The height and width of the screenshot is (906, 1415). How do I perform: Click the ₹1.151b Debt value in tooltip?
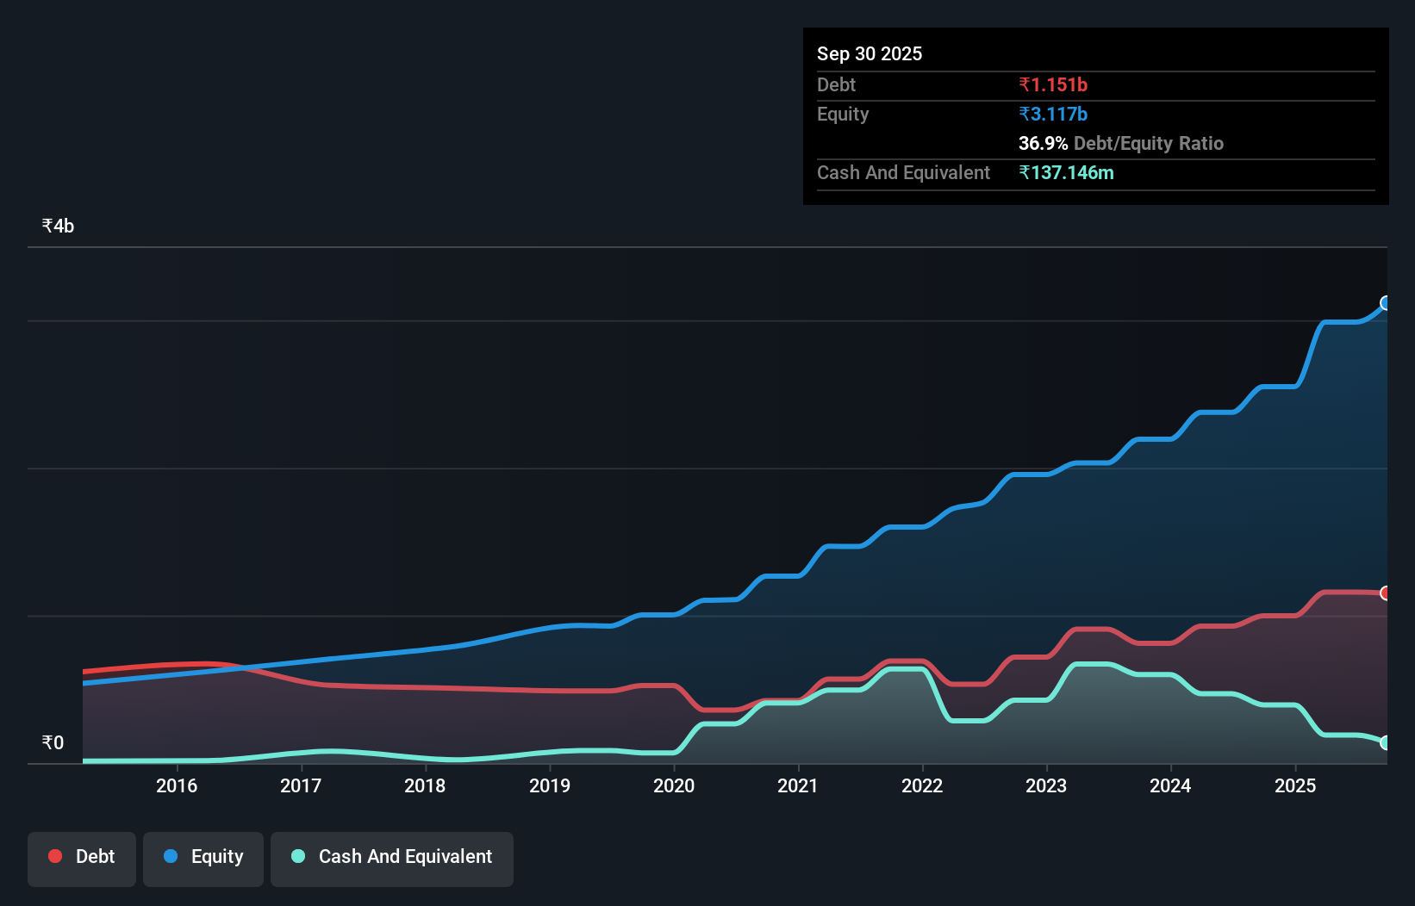click(1053, 84)
